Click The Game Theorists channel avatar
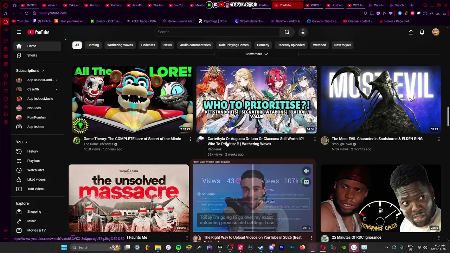450x253 pixels. pos(76,141)
